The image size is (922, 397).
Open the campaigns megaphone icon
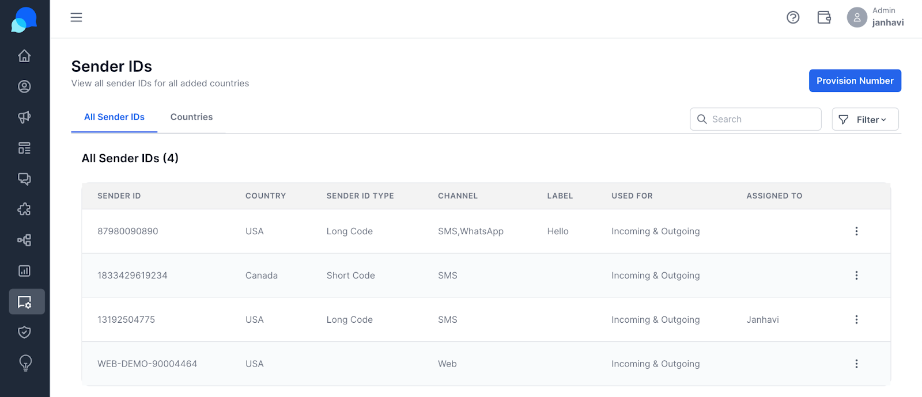24,117
